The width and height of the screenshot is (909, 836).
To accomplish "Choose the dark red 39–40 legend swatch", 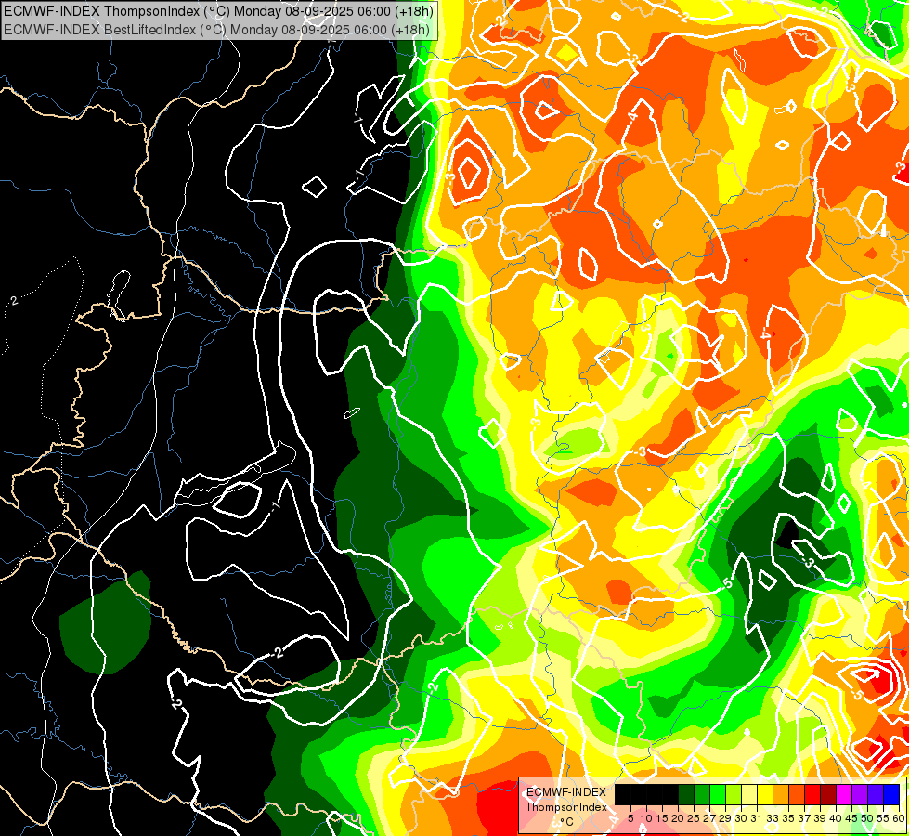I will 828,794.
